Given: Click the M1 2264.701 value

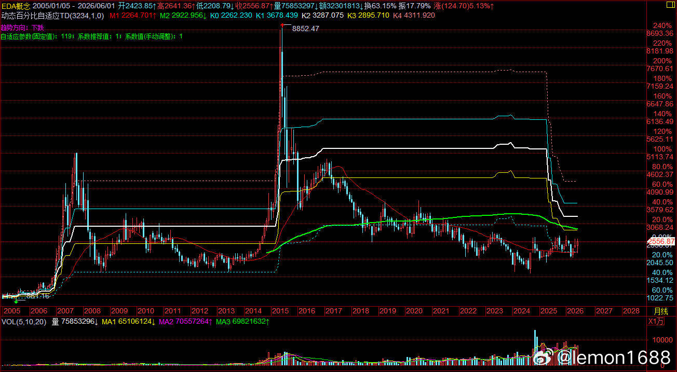Looking at the screenshot, I should coord(133,16).
